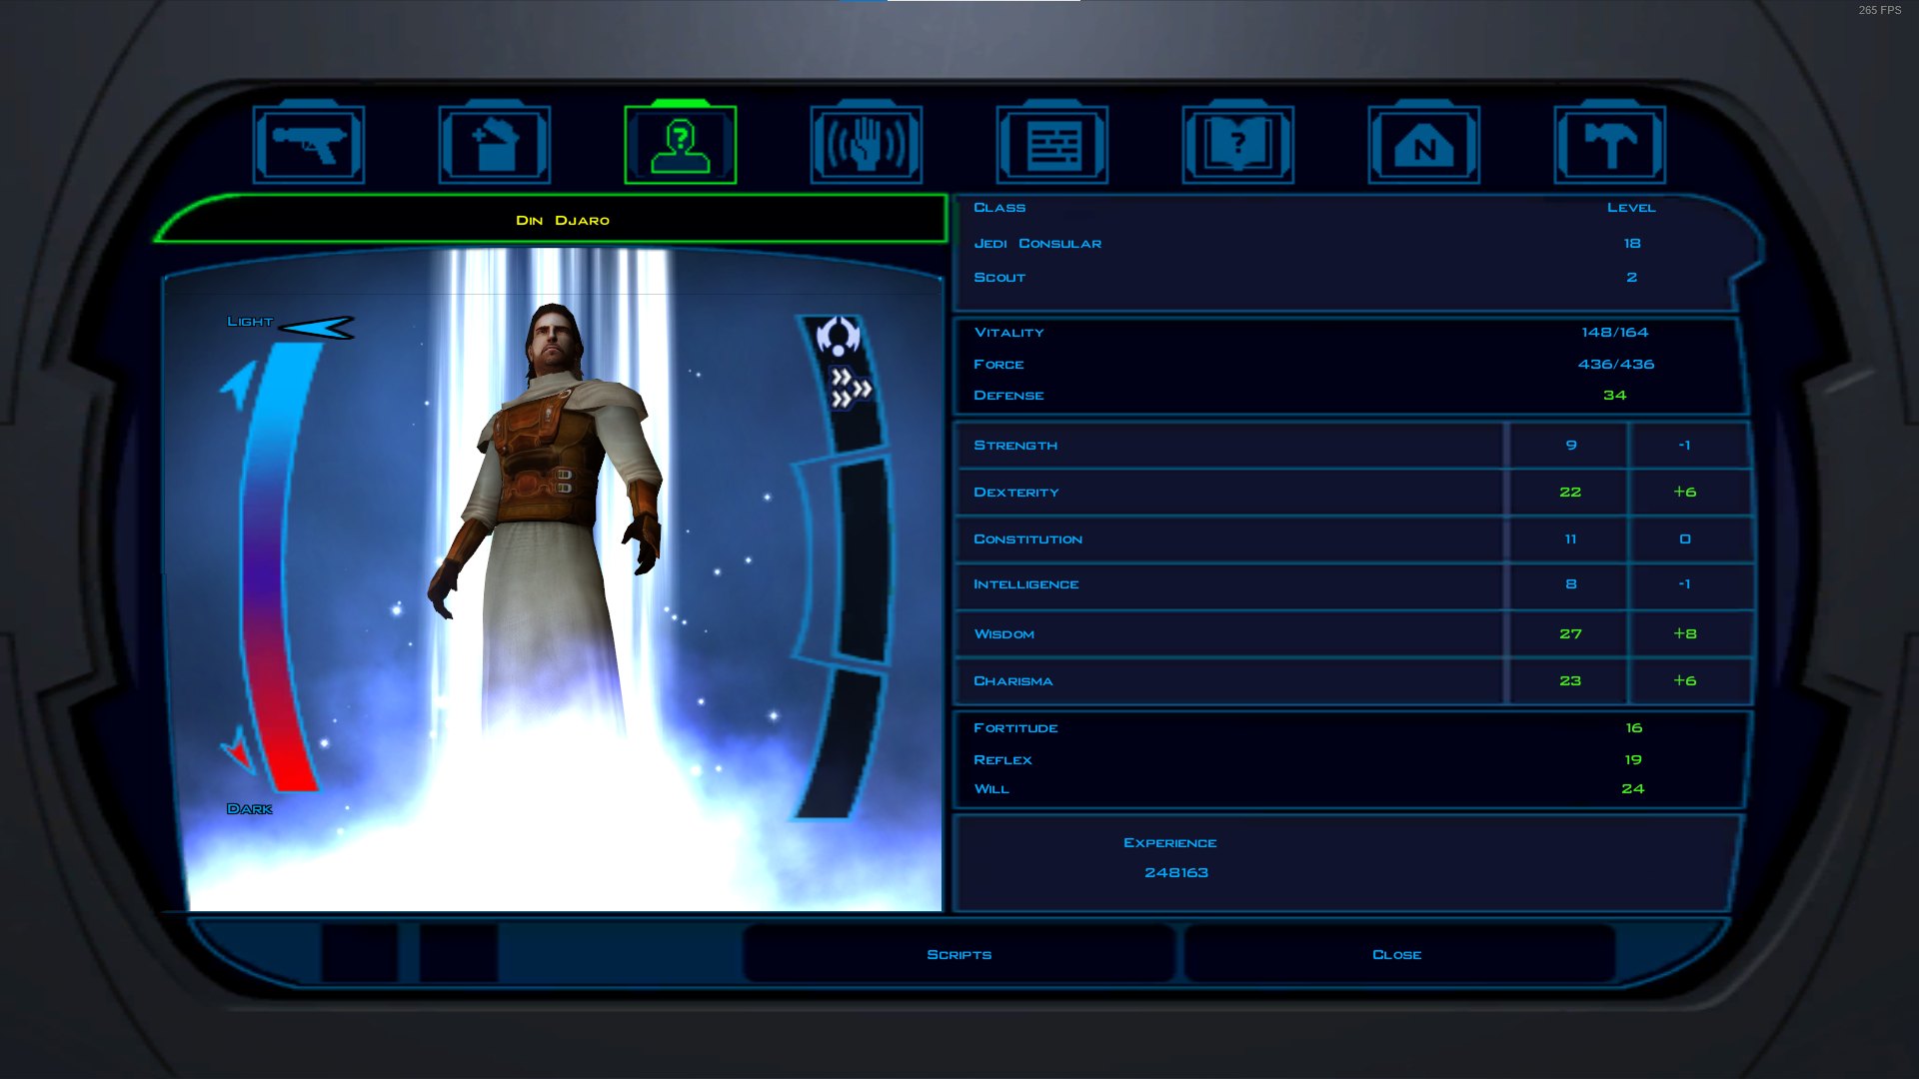Click the Scripts button
This screenshot has height=1079, width=1919.
pyautogui.click(x=959, y=954)
